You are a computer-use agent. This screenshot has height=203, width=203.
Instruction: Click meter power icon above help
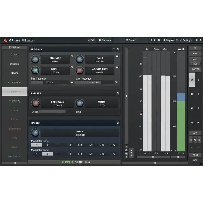coord(126,154)
